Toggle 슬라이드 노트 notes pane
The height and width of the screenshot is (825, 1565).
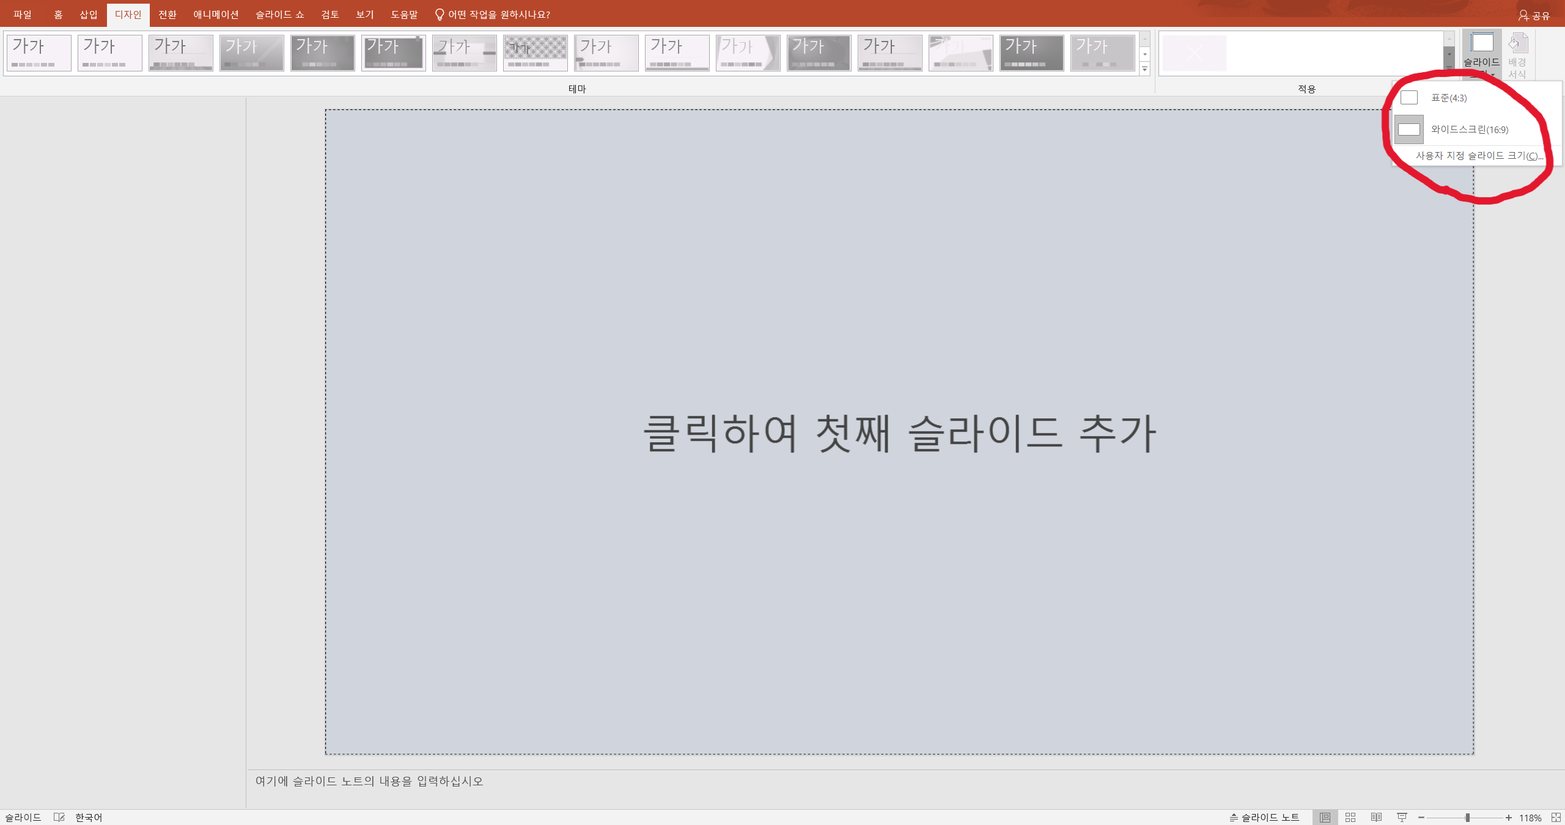click(x=1264, y=818)
